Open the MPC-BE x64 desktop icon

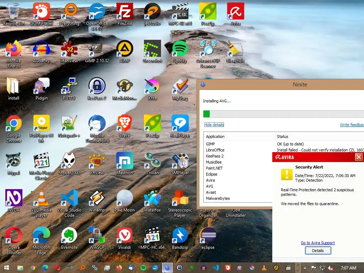pyautogui.click(x=180, y=14)
